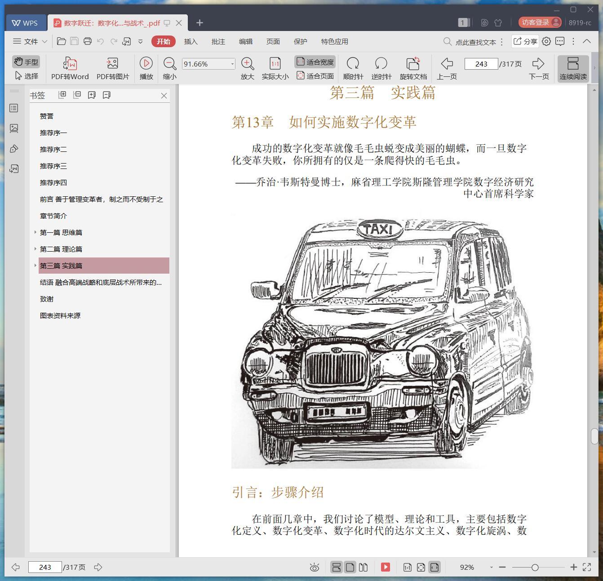Set view to 实际大小
The height and width of the screenshot is (581, 603).
click(x=275, y=68)
